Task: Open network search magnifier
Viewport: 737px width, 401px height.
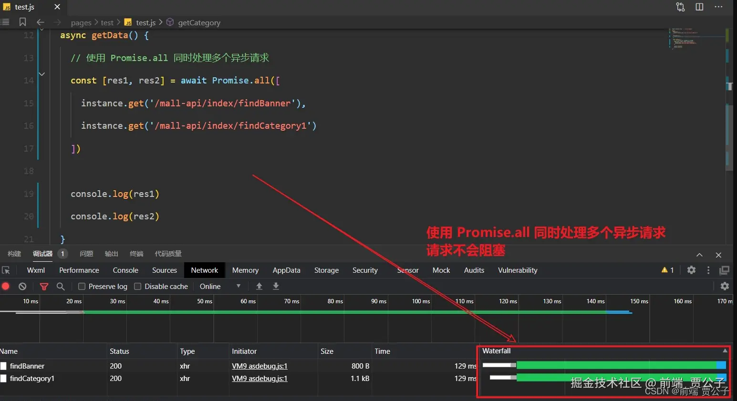Action: coord(61,286)
